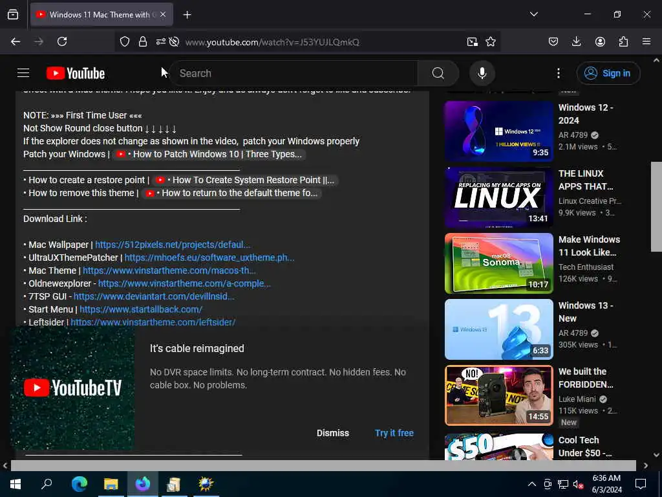
Task: Open Cool Tech Under $50 video title
Action: point(585,447)
